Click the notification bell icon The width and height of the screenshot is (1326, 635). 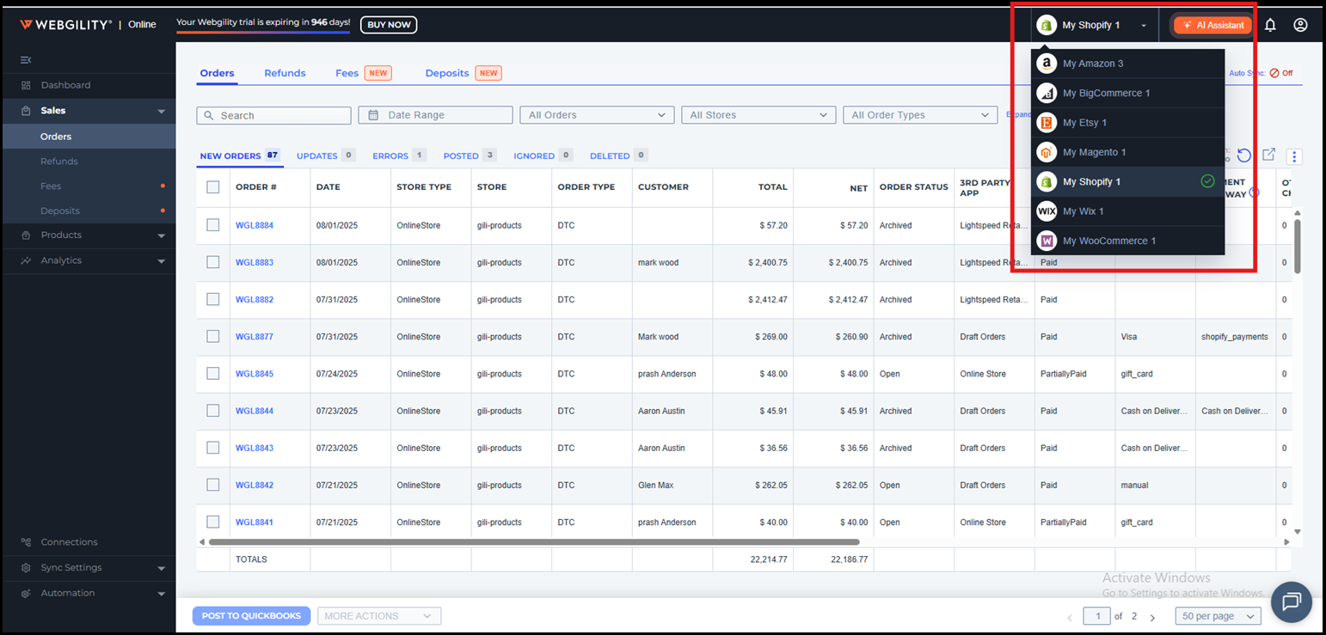click(x=1270, y=25)
